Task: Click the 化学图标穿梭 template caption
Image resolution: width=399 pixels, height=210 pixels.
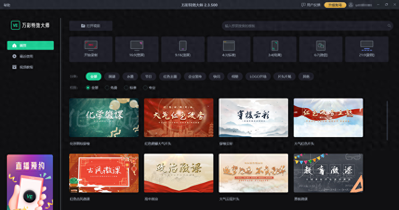Action: (80, 144)
